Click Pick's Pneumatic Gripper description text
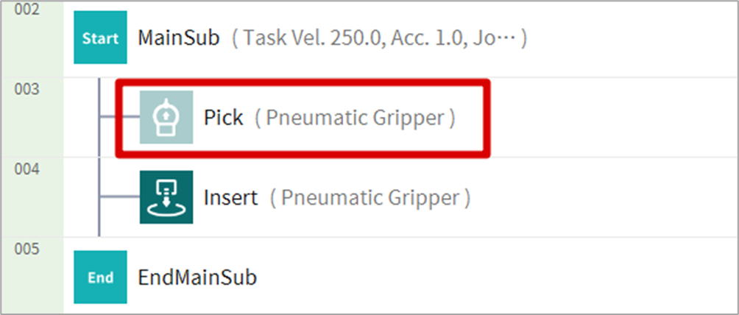 [x=355, y=118]
